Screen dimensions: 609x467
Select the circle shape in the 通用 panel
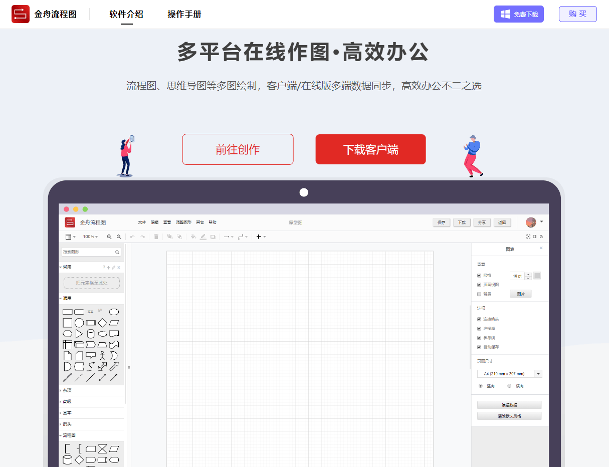[79, 323]
